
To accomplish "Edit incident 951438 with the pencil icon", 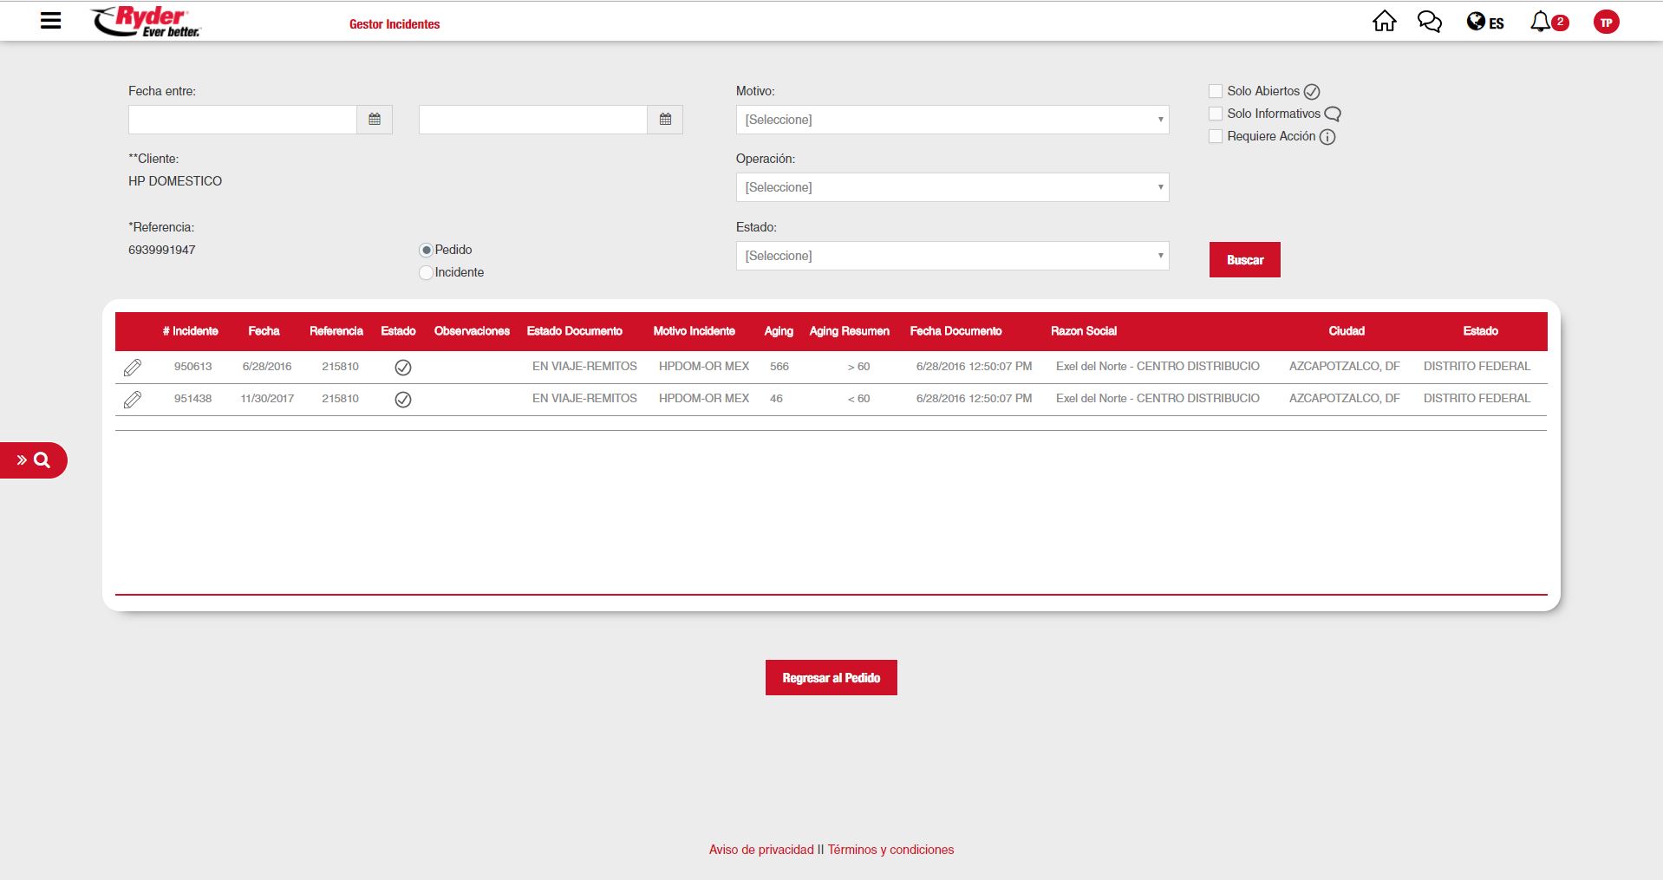I will tap(133, 400).
